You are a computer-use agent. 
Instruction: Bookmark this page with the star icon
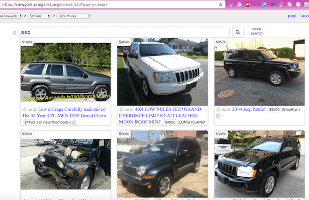click(x=221, y=4)
